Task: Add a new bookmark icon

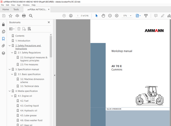Action: point(24,29)
